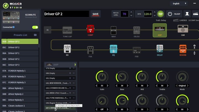Select preset 05C Driver GP 2
Viewport: 199px width, 112px height.
[x=20, y=47]
